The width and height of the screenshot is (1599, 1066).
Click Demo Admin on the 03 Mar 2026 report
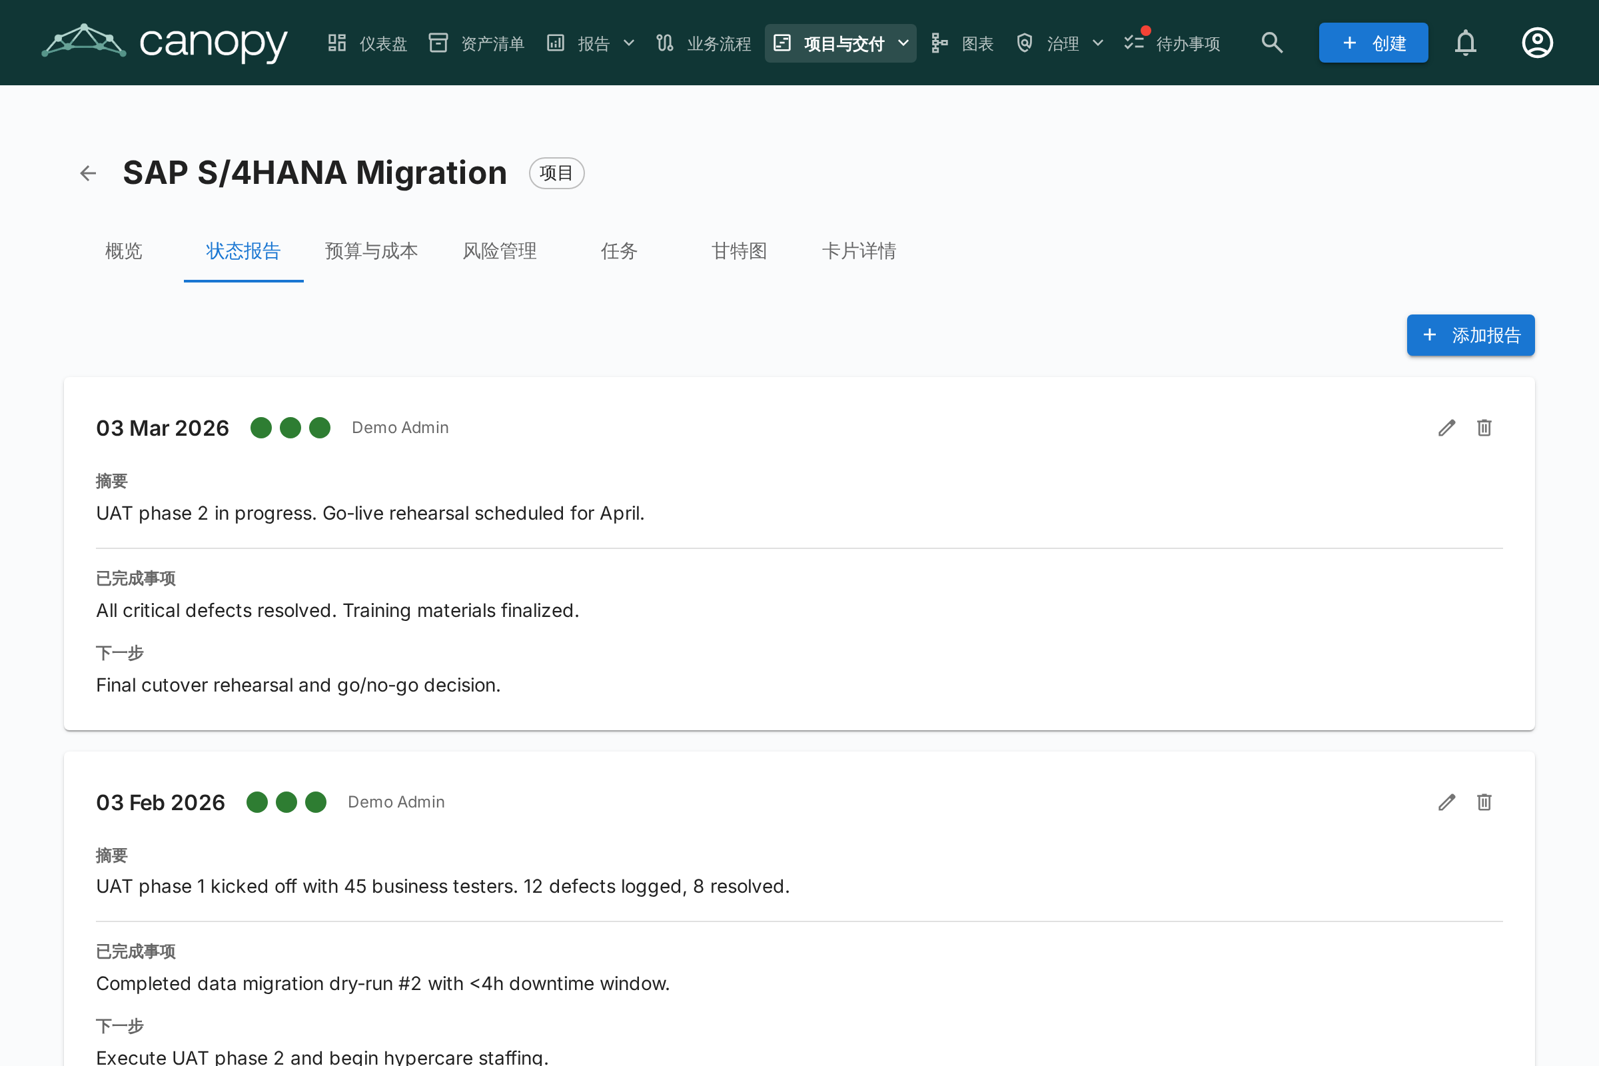(x=400, y=428)
